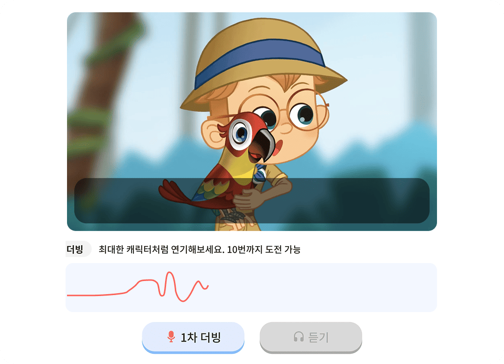Click the tallest peak of the waveform
This screenshot has height=364, width=504.
pos(170,273)
